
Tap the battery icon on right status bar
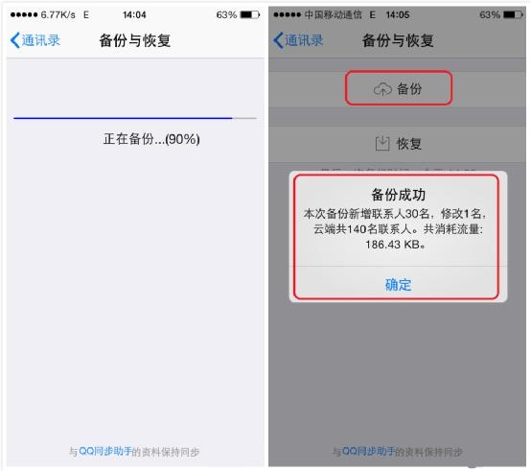[x=513, y=15]
